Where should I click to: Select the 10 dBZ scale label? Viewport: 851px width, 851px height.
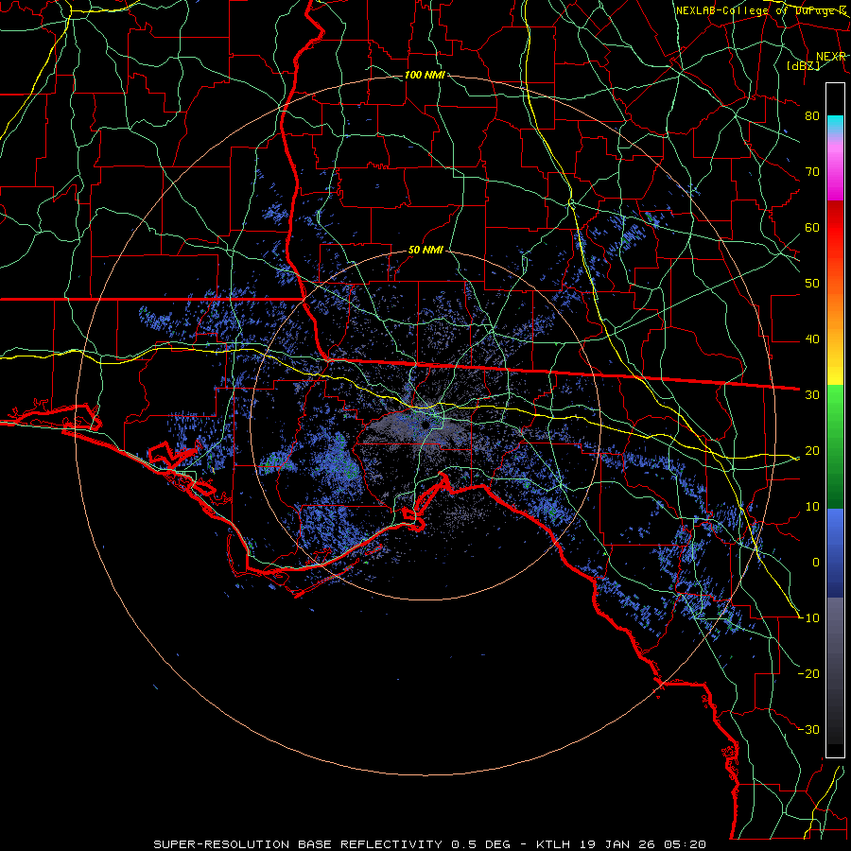(x=812, y=507)
